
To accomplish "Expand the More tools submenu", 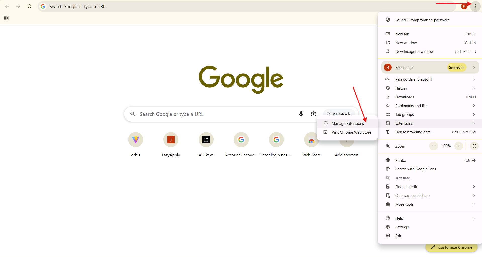I will pyautogui.click(x=474, y=204).
